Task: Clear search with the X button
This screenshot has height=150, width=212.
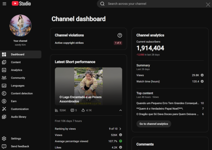Action: [208, 4]
